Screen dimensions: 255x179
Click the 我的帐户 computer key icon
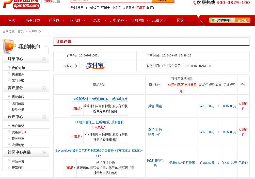coord(9,47)
